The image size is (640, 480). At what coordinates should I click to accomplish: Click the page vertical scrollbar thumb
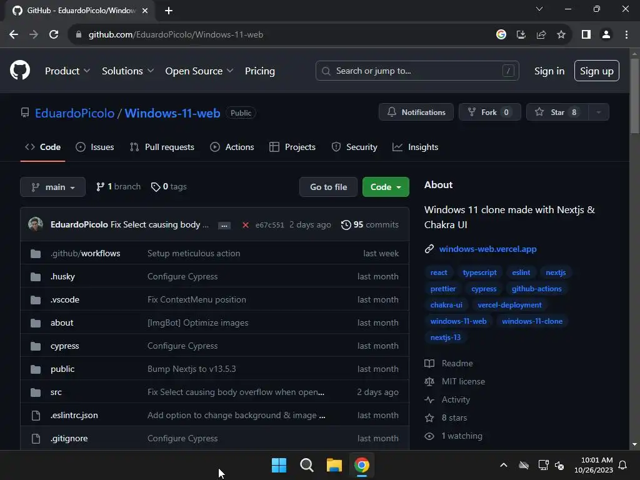634,96
